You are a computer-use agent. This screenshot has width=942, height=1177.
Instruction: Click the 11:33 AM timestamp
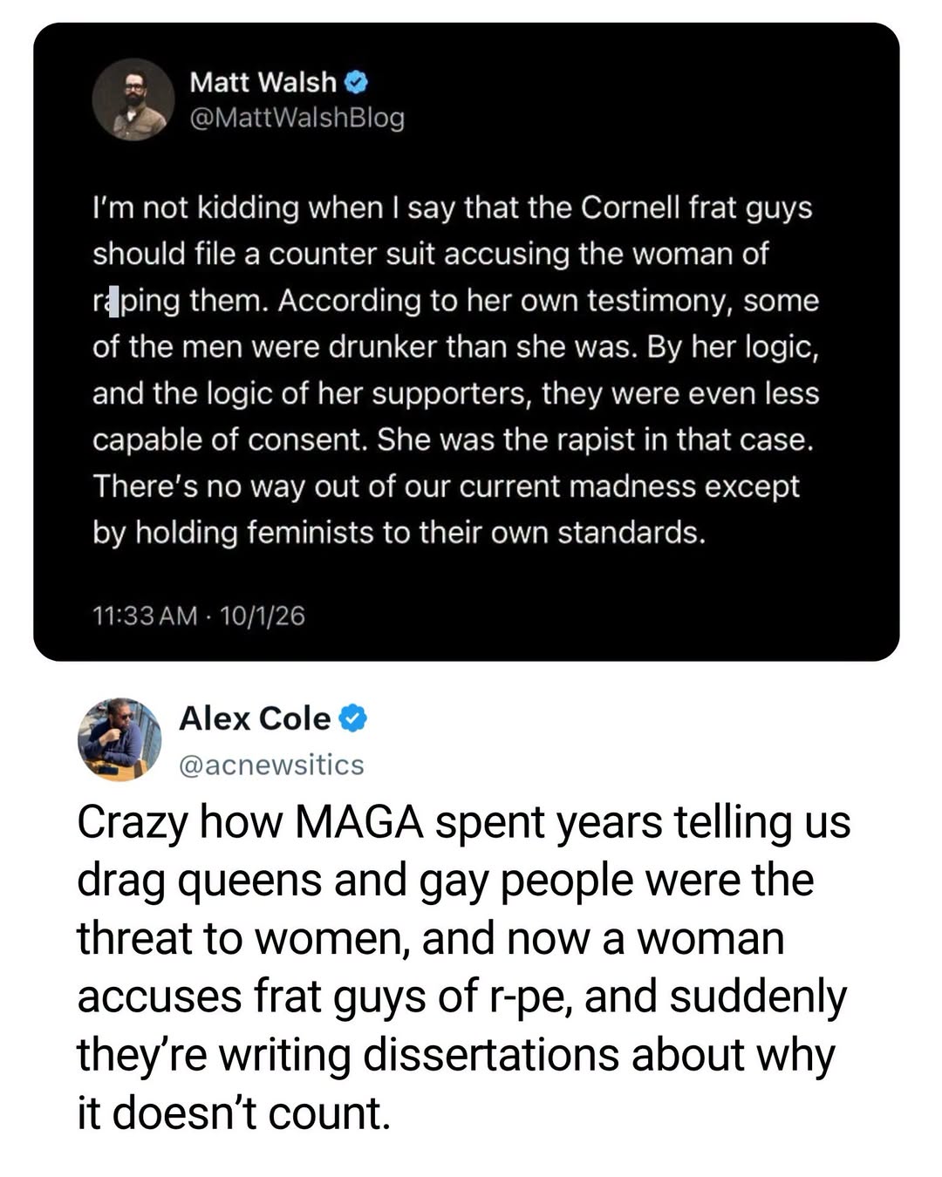(x=146, y=616)
